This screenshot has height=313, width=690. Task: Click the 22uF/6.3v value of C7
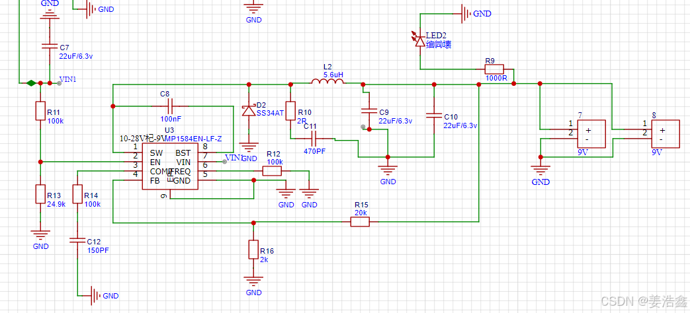[75, 55]
